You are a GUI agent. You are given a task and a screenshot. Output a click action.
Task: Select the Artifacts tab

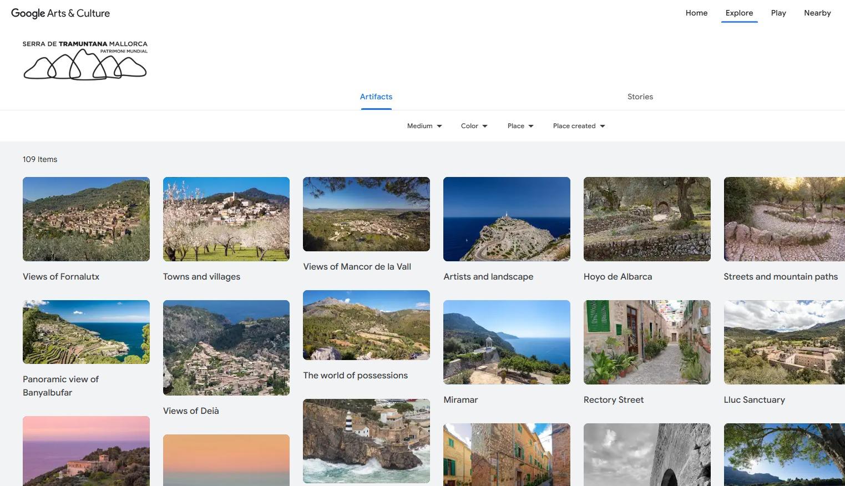coord(376,97)
